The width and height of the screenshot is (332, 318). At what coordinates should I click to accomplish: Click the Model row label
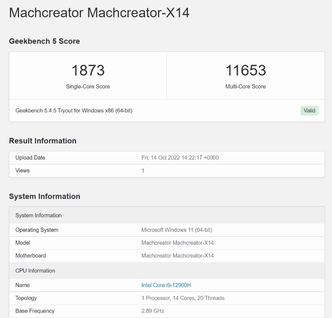(23, 243)
